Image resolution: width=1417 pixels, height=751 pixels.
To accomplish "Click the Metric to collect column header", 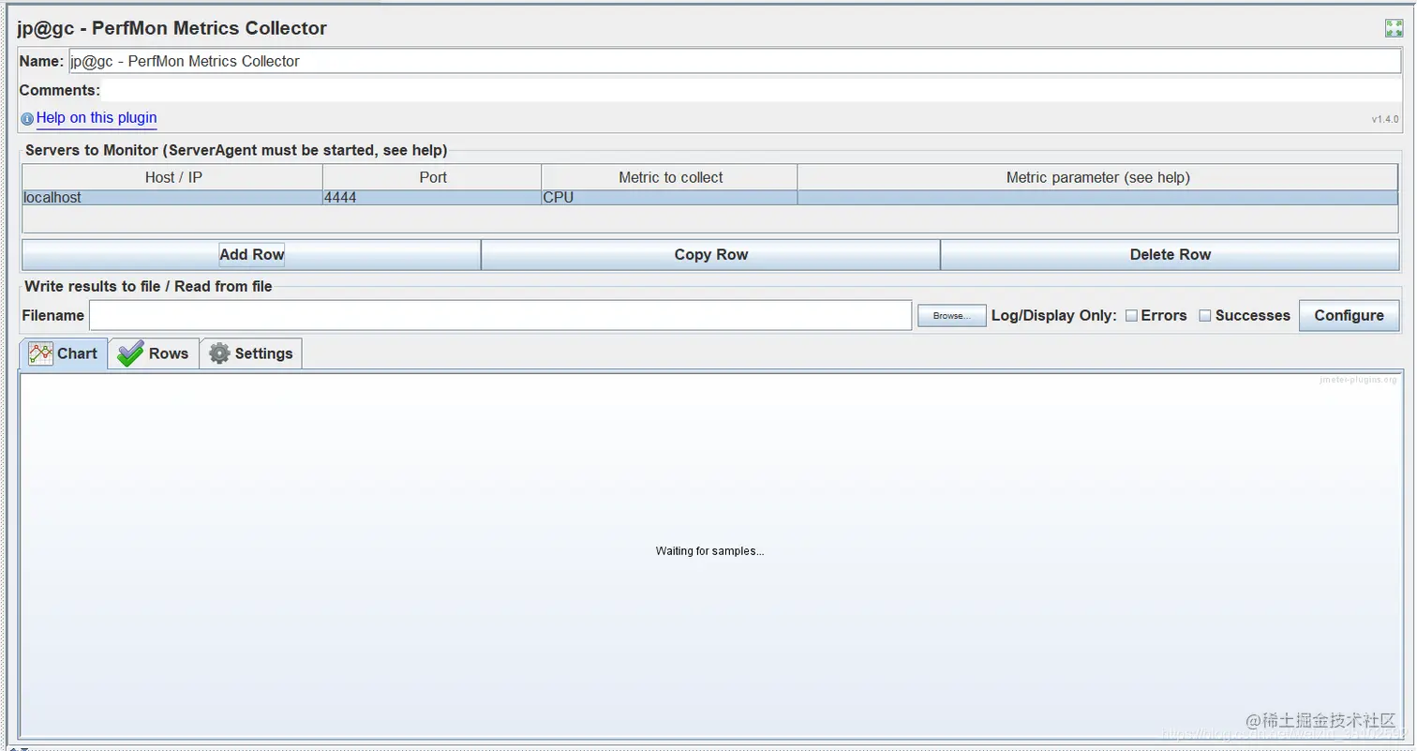I will pyautogui.click(x=669, y=177).
